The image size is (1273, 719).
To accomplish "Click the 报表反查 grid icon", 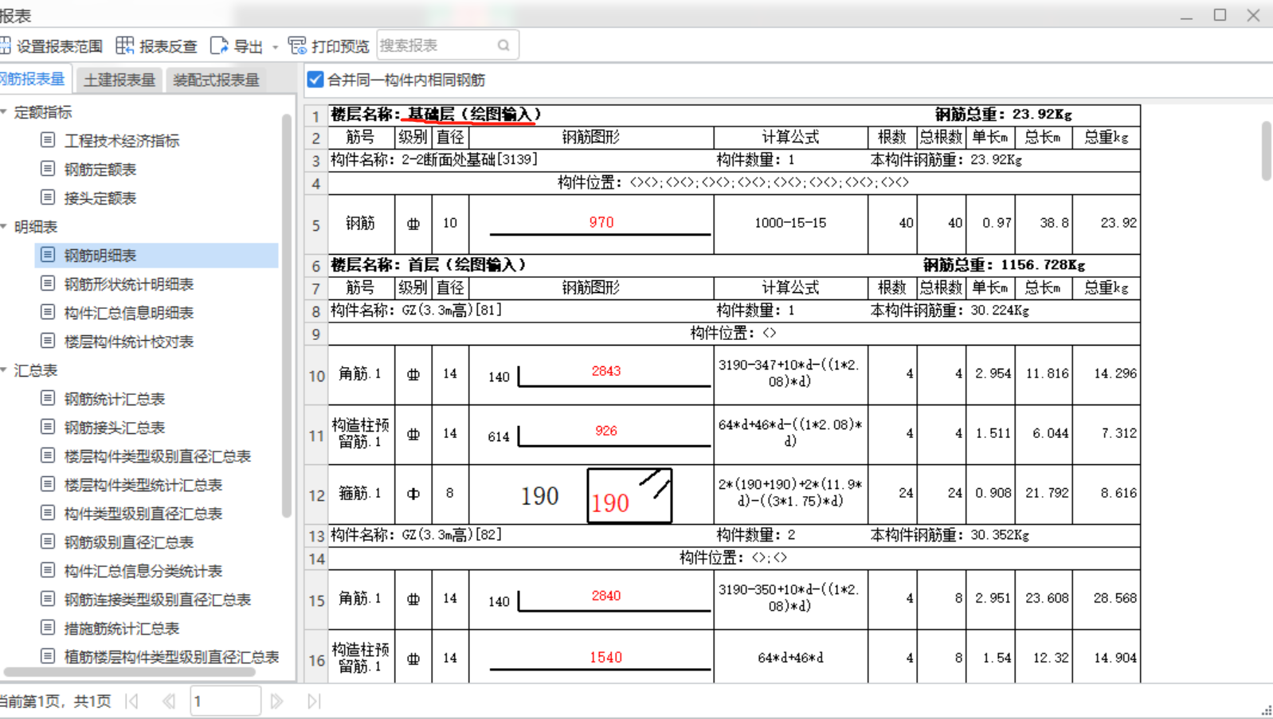I will coord(125,45).
